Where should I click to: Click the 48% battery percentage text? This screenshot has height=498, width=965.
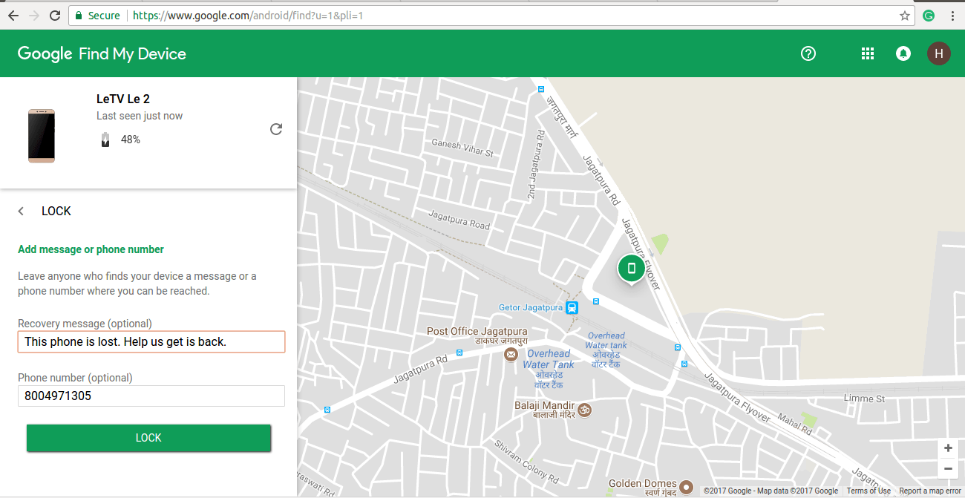[x=131, y=139]
